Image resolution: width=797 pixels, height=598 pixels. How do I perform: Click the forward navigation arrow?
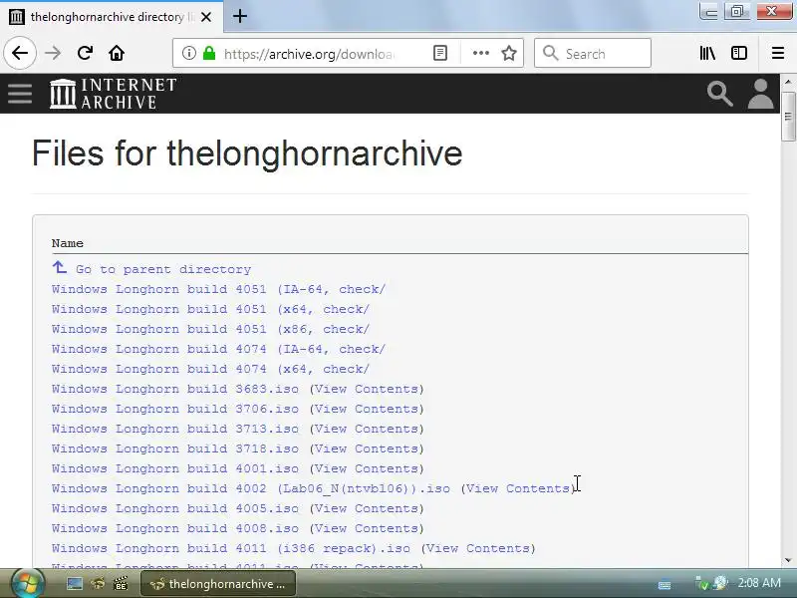click(x=53, y=53)
